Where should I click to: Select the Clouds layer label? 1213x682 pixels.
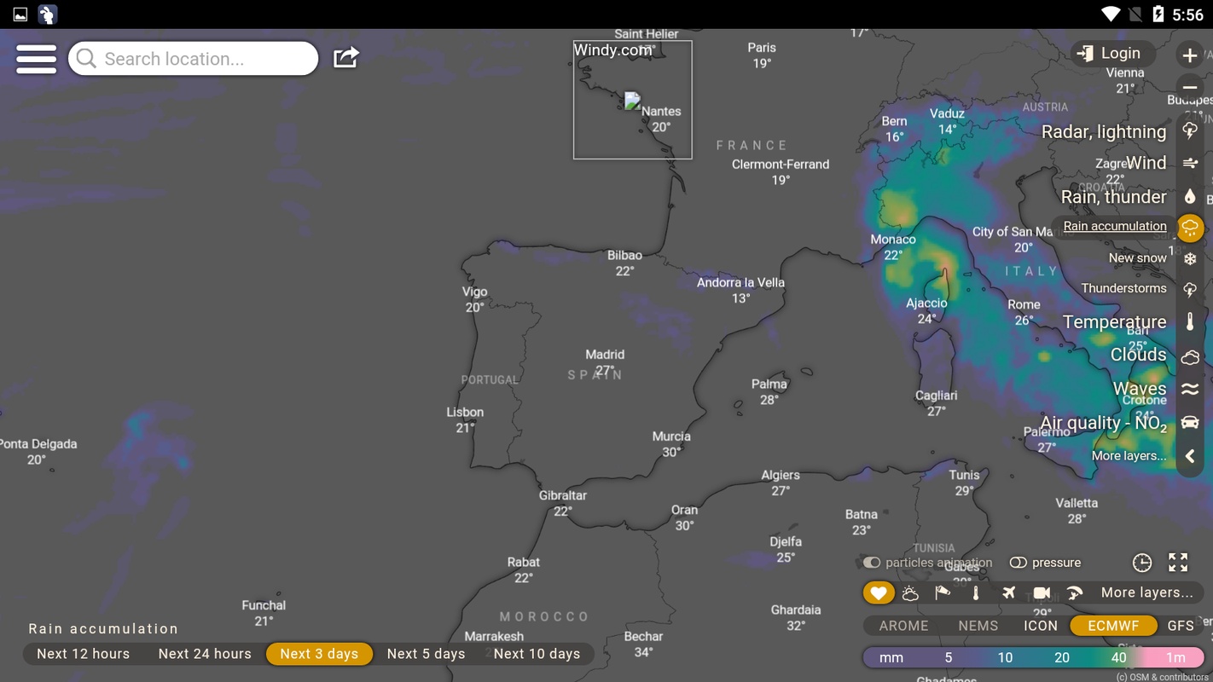[x=1138, y=355]
